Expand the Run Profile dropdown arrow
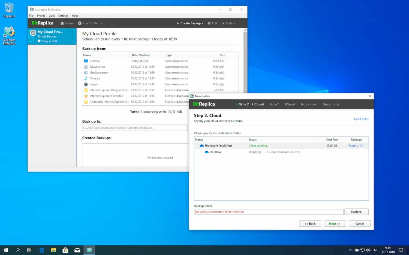The image size is (409, 255). click(101, 23)
